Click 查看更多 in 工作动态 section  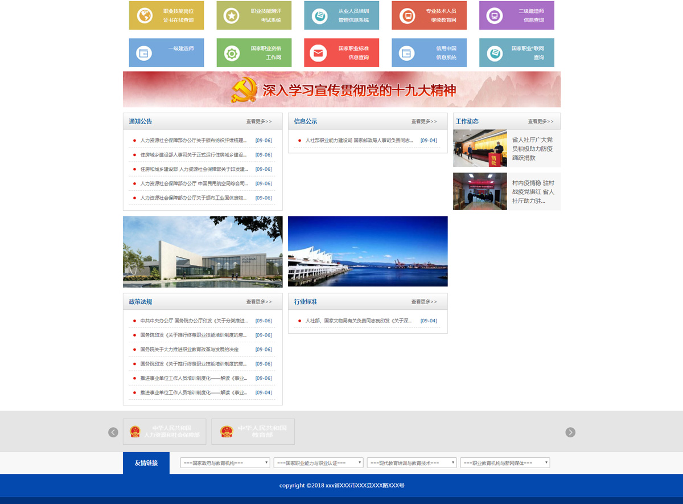[540, 121]
